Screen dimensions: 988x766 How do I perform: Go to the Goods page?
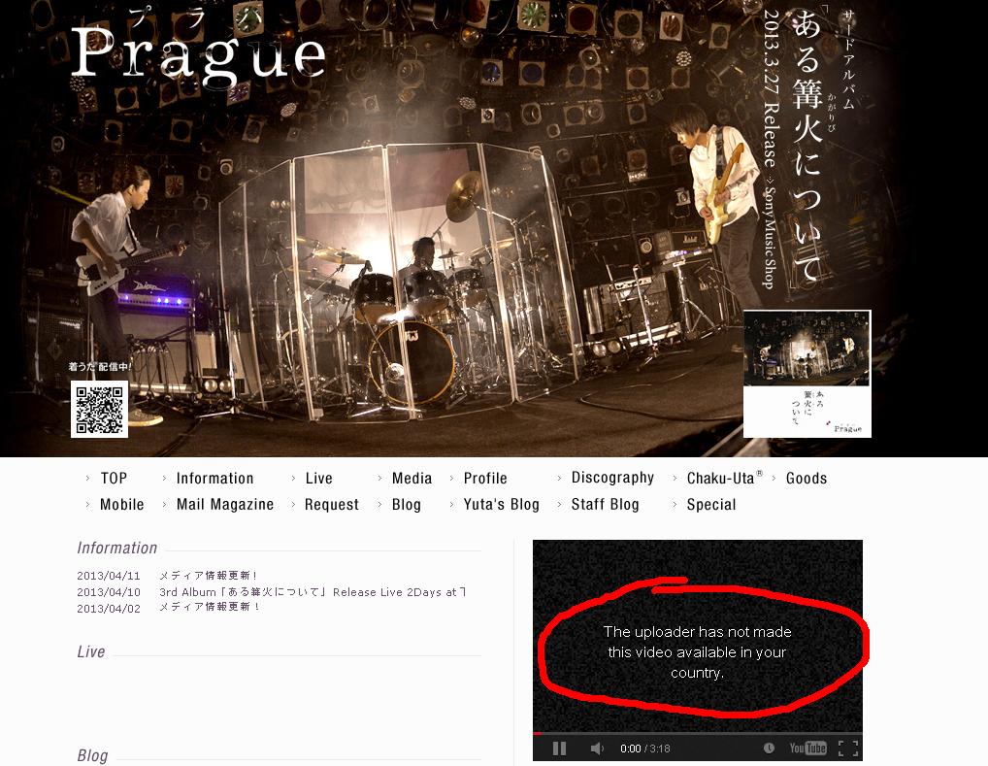tap(806, 478)
